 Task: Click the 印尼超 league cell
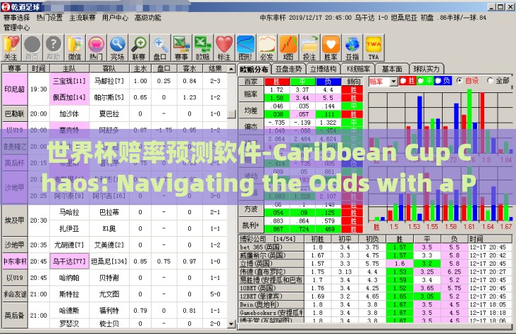coord(15,89)
